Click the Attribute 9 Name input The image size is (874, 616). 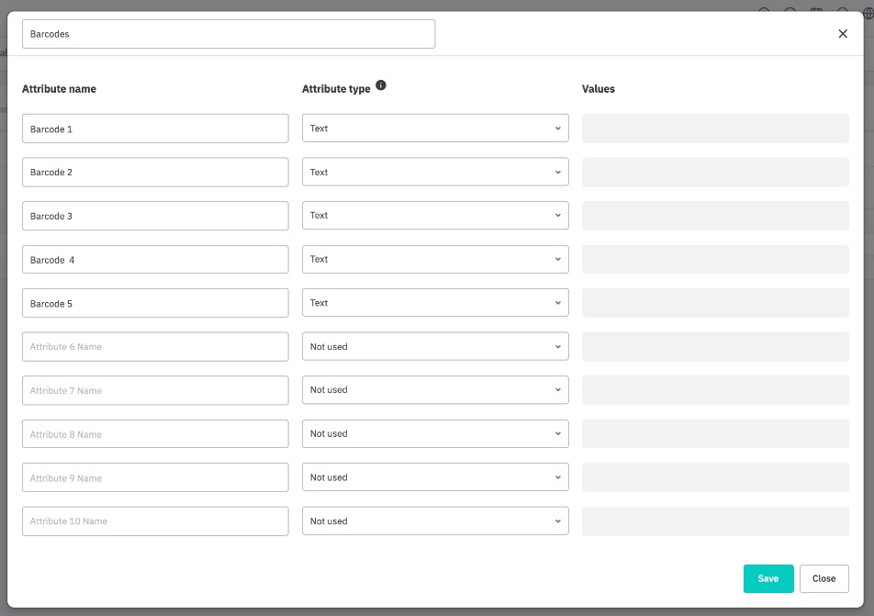155,478
